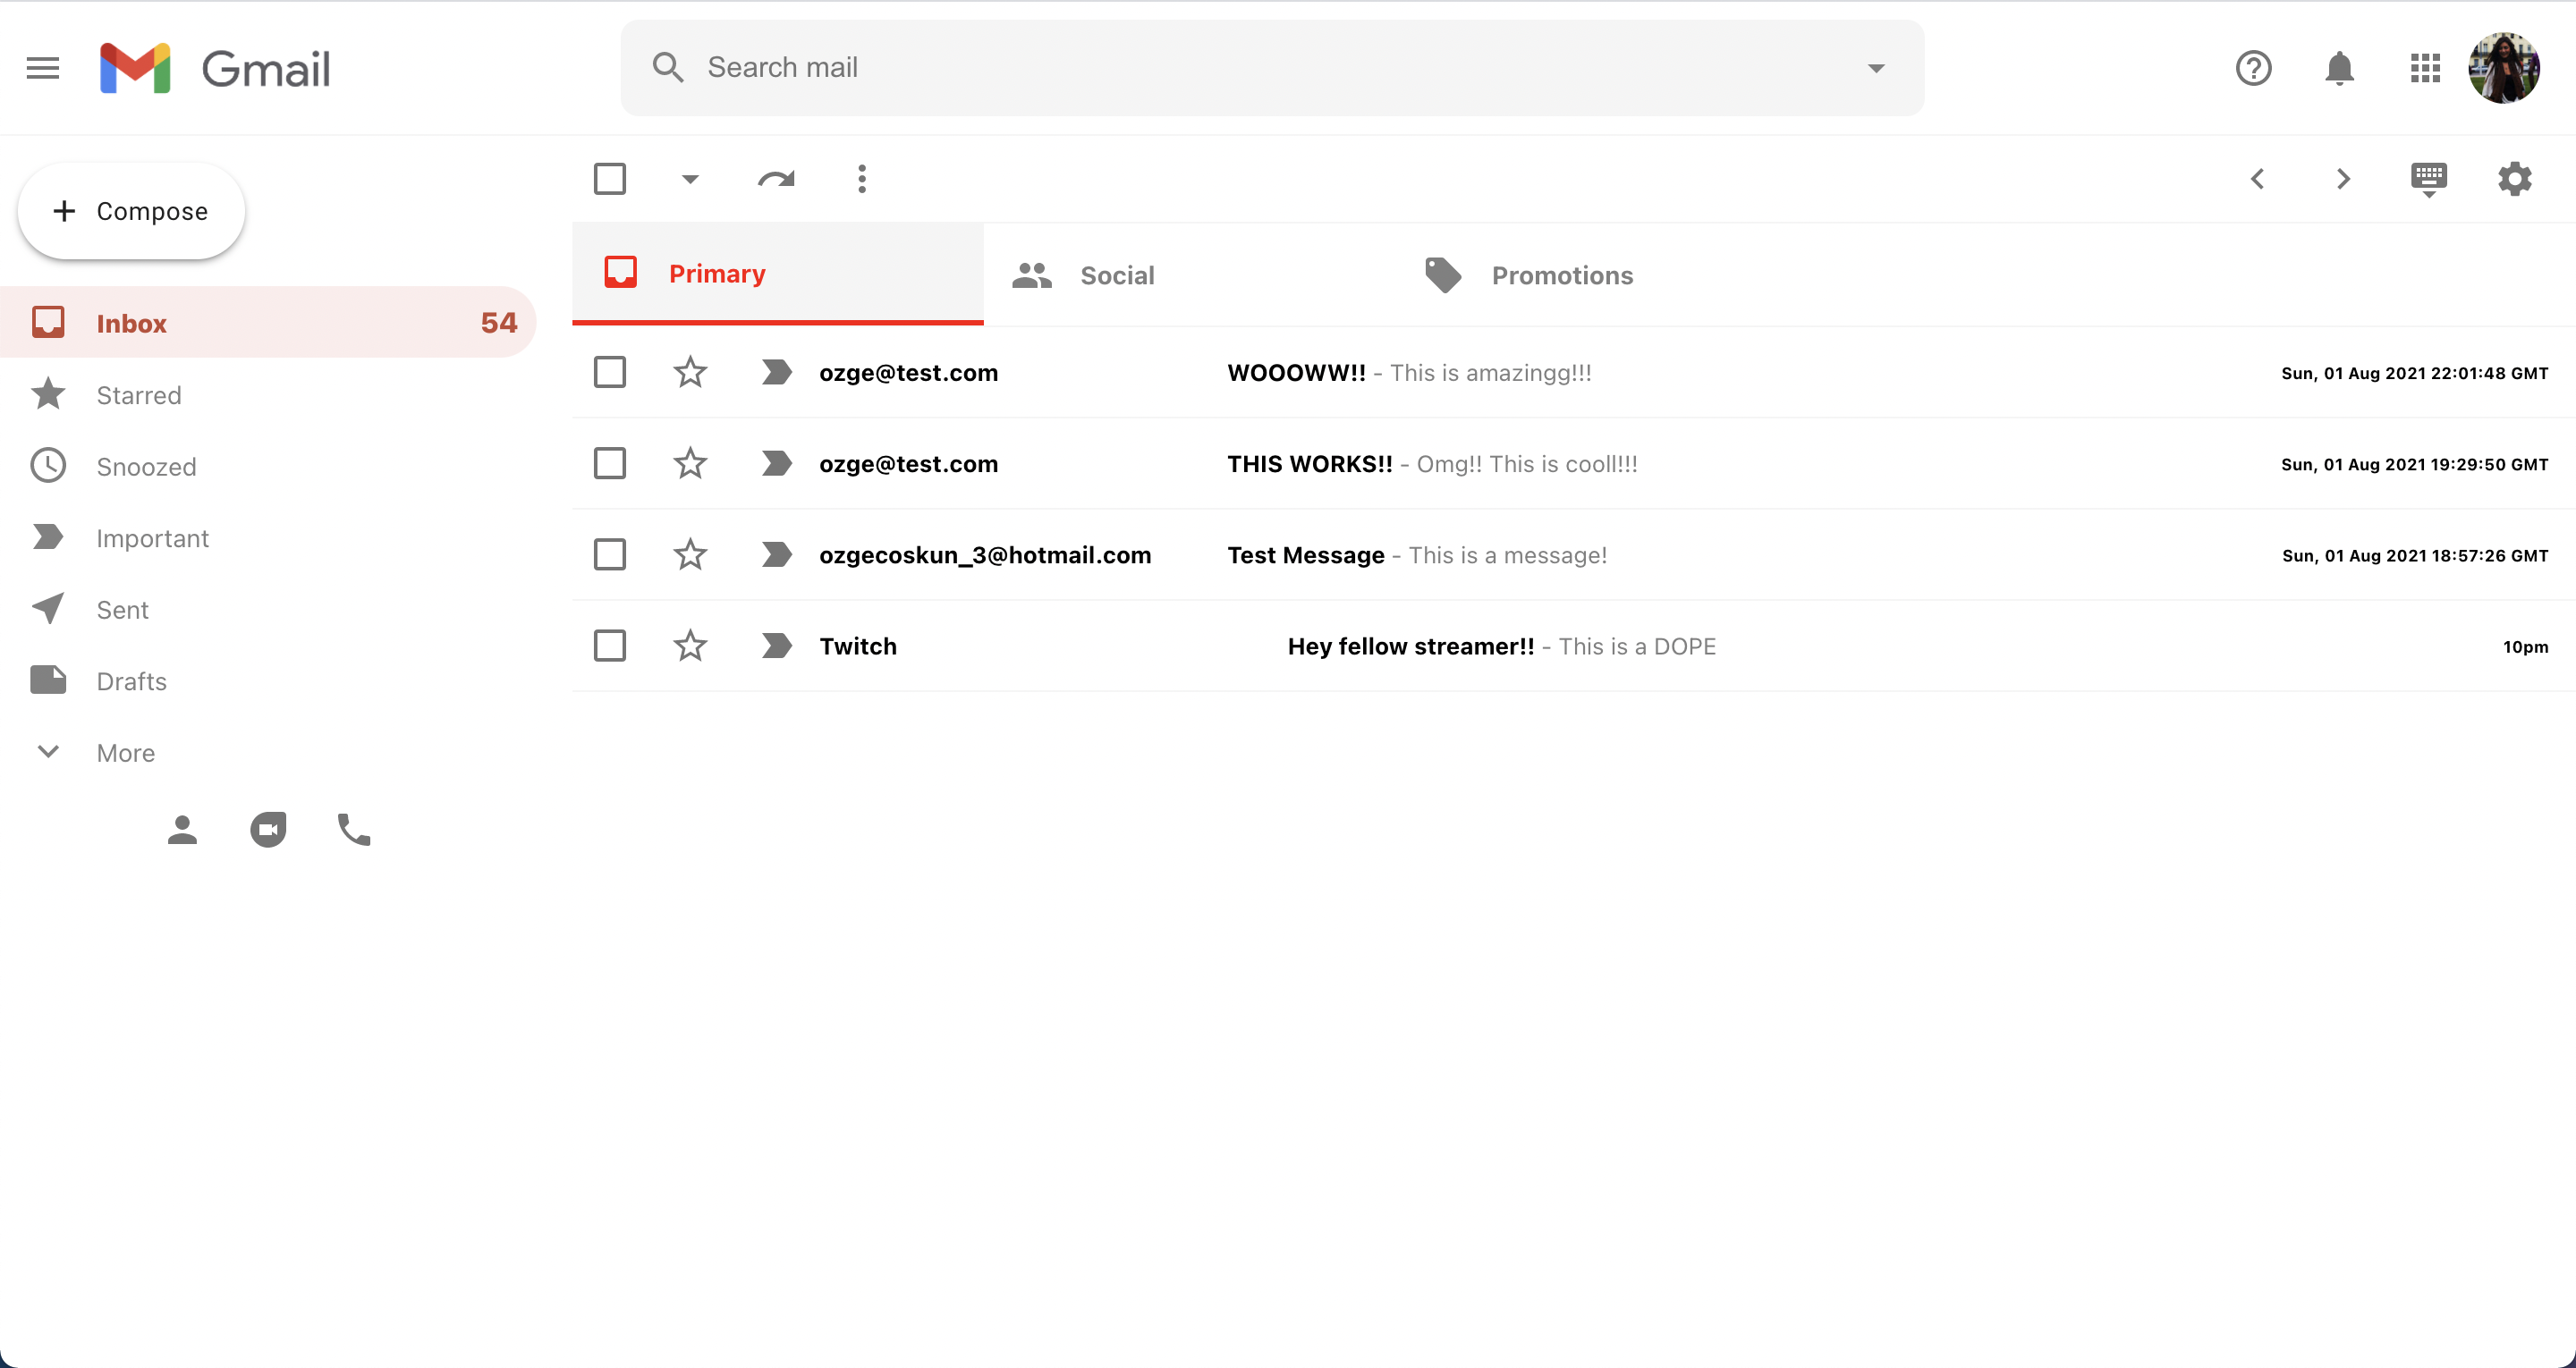Toggle checkbox for WOOOWW email
Viewport: 2576px width, 1368px height.
610,371
